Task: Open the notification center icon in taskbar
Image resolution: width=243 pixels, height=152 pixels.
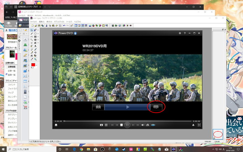Action: (x=239, y=149)
